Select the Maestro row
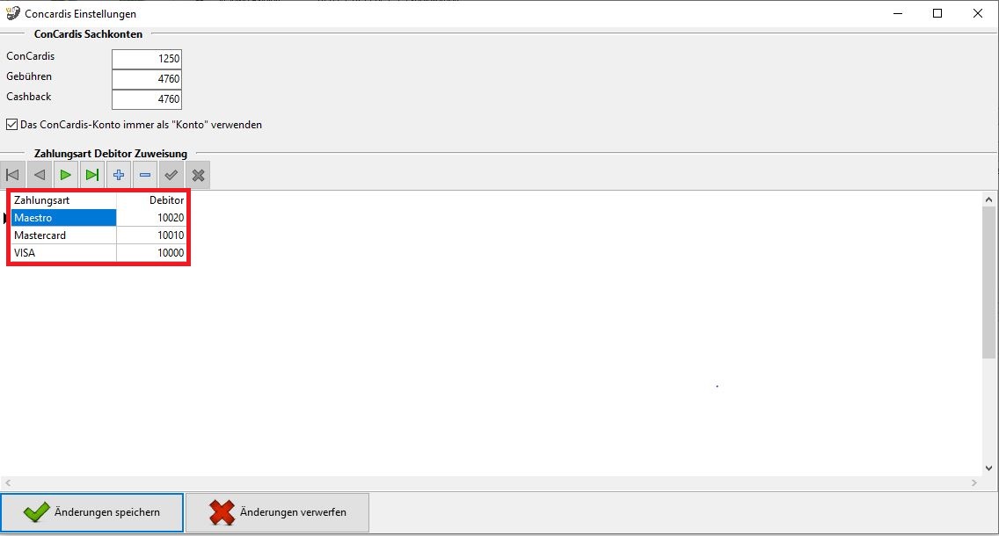999x536 pixels. tap(98, 218)
